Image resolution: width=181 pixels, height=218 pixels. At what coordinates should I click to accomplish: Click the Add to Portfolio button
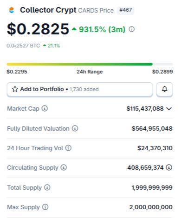(x=80, y=89)
